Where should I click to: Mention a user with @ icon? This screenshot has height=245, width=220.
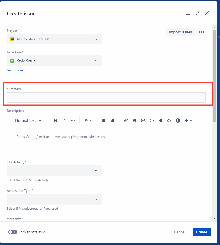coord(143,120)
